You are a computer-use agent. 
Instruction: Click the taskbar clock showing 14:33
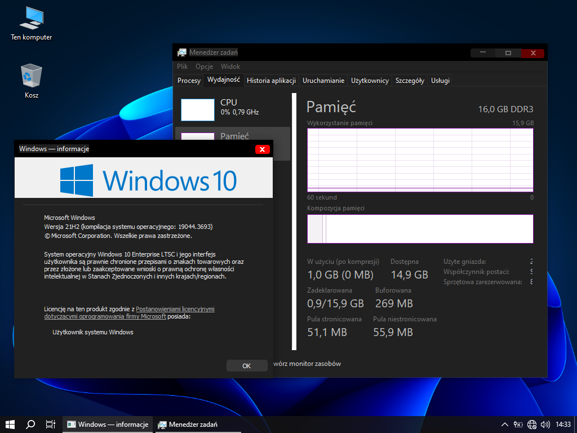pyautogui.click(x=563, y=425)
